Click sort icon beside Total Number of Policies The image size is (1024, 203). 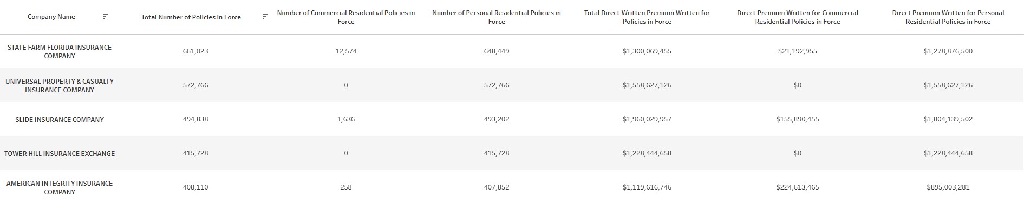coord(265,17)
